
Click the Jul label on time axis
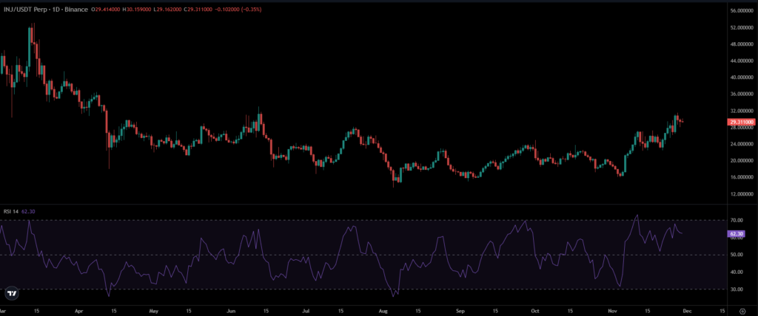click(306, 311)
